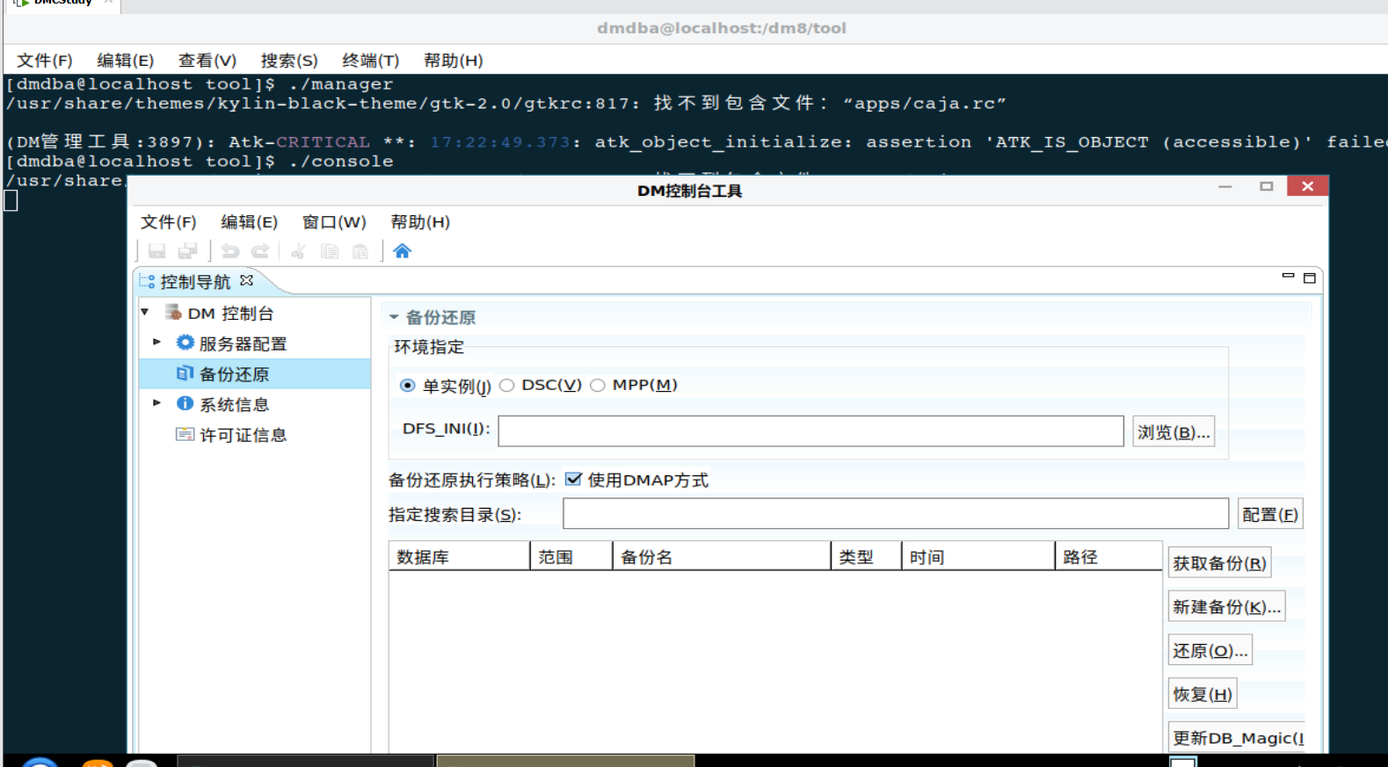Open terminal window 终端(T) menu
This screenshot has height=767, width=1388.
[x=371, y=61]
